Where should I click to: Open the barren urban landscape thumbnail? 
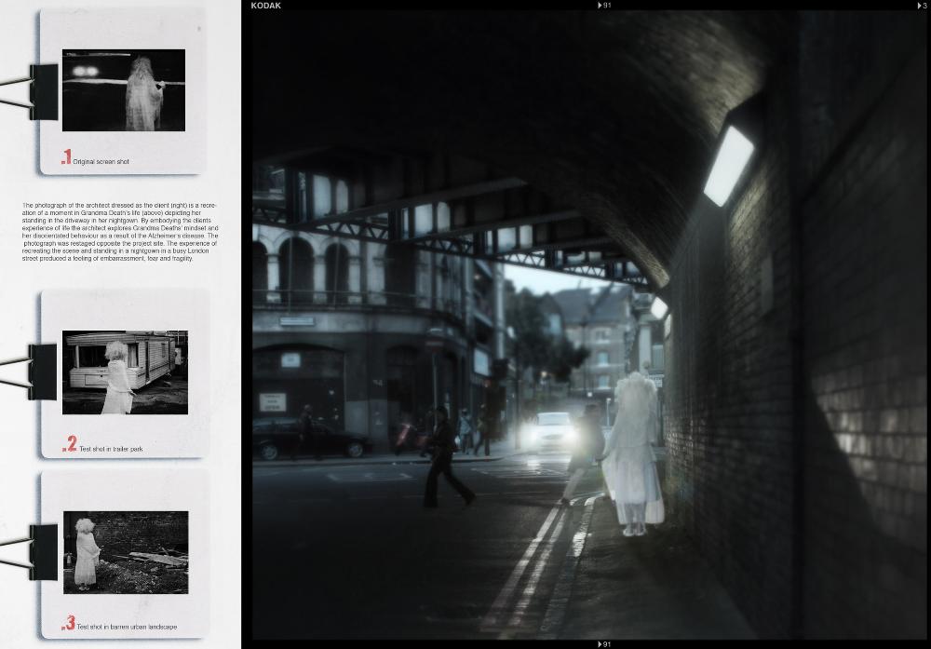(126, 552)
